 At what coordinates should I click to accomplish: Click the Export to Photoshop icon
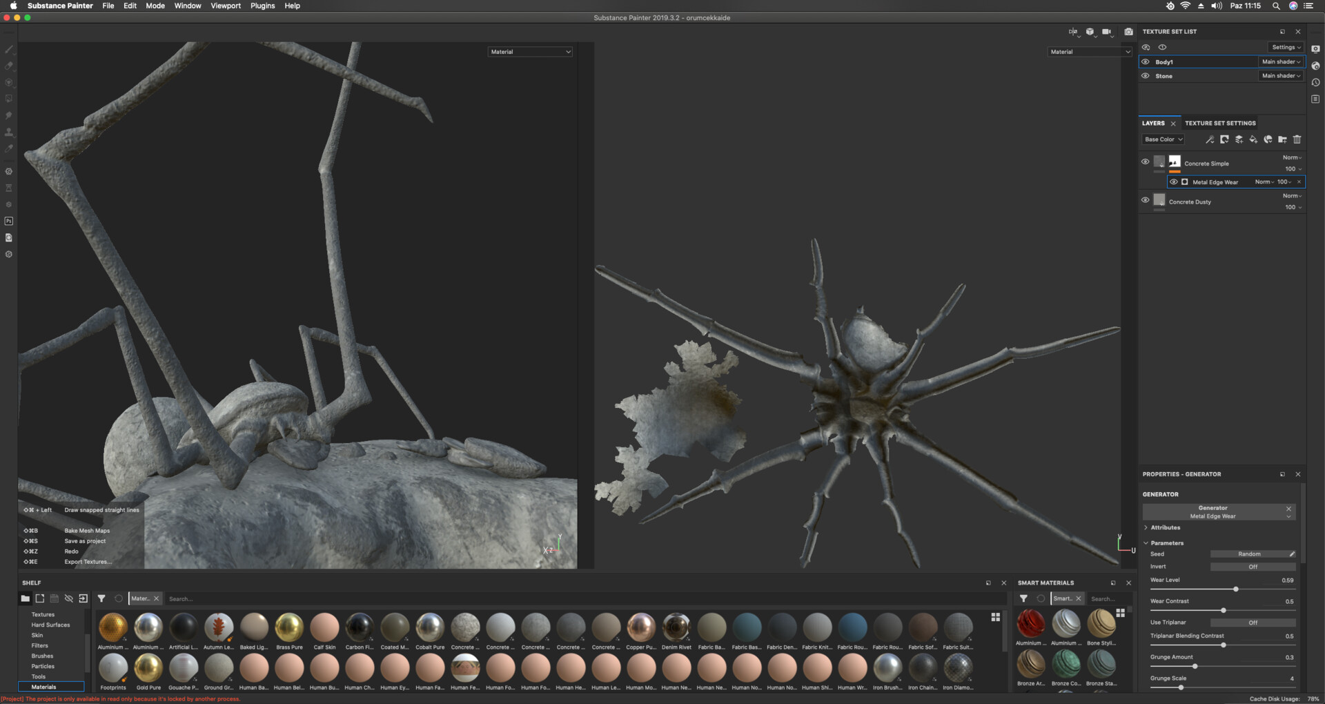9,222
